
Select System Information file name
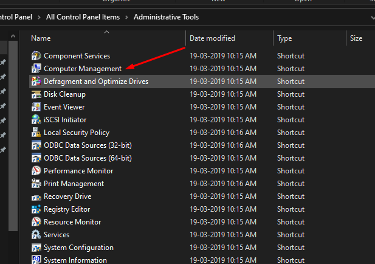click(75, 260)
